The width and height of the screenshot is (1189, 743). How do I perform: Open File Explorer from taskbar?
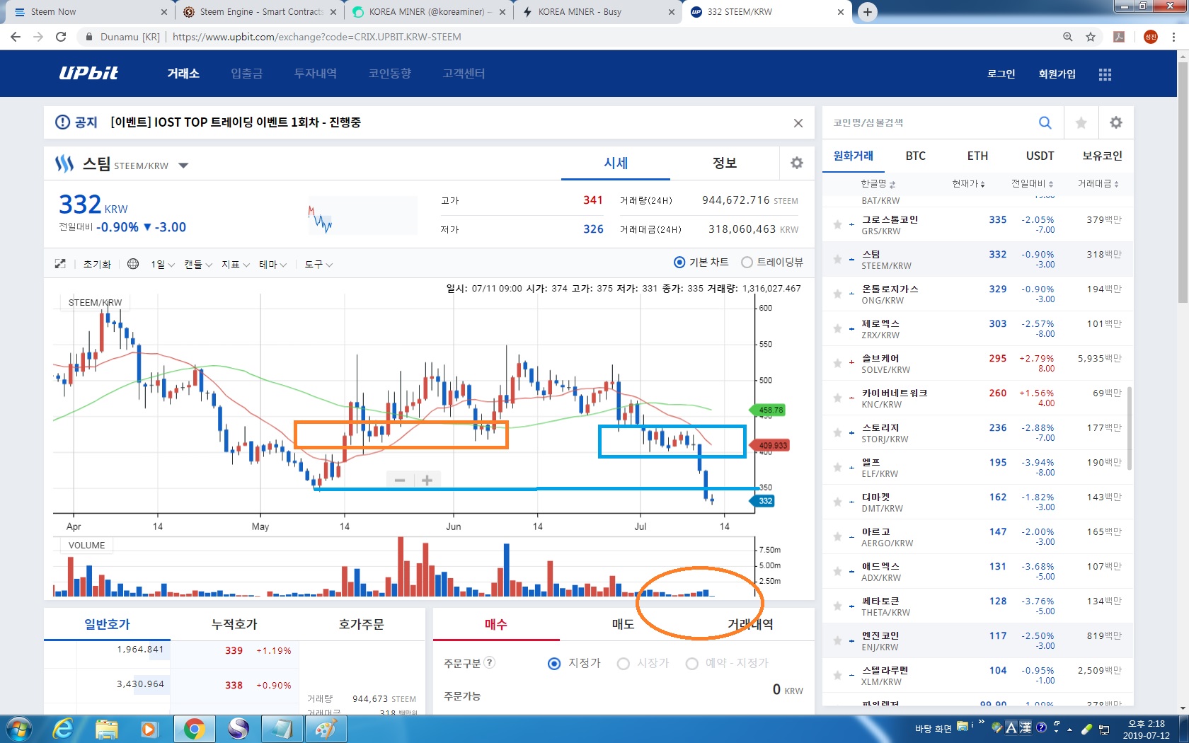106,729
